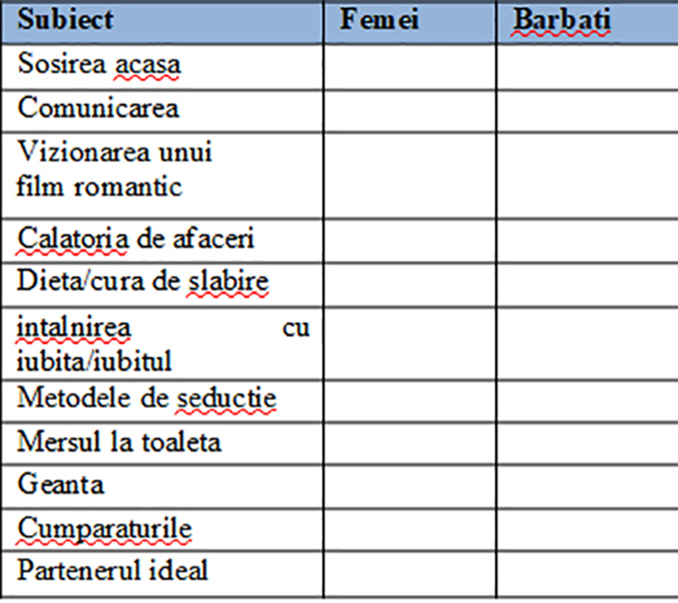Click the underlined word seductie
The height and width of the screenshot is (603, 678).
[226, 398]
